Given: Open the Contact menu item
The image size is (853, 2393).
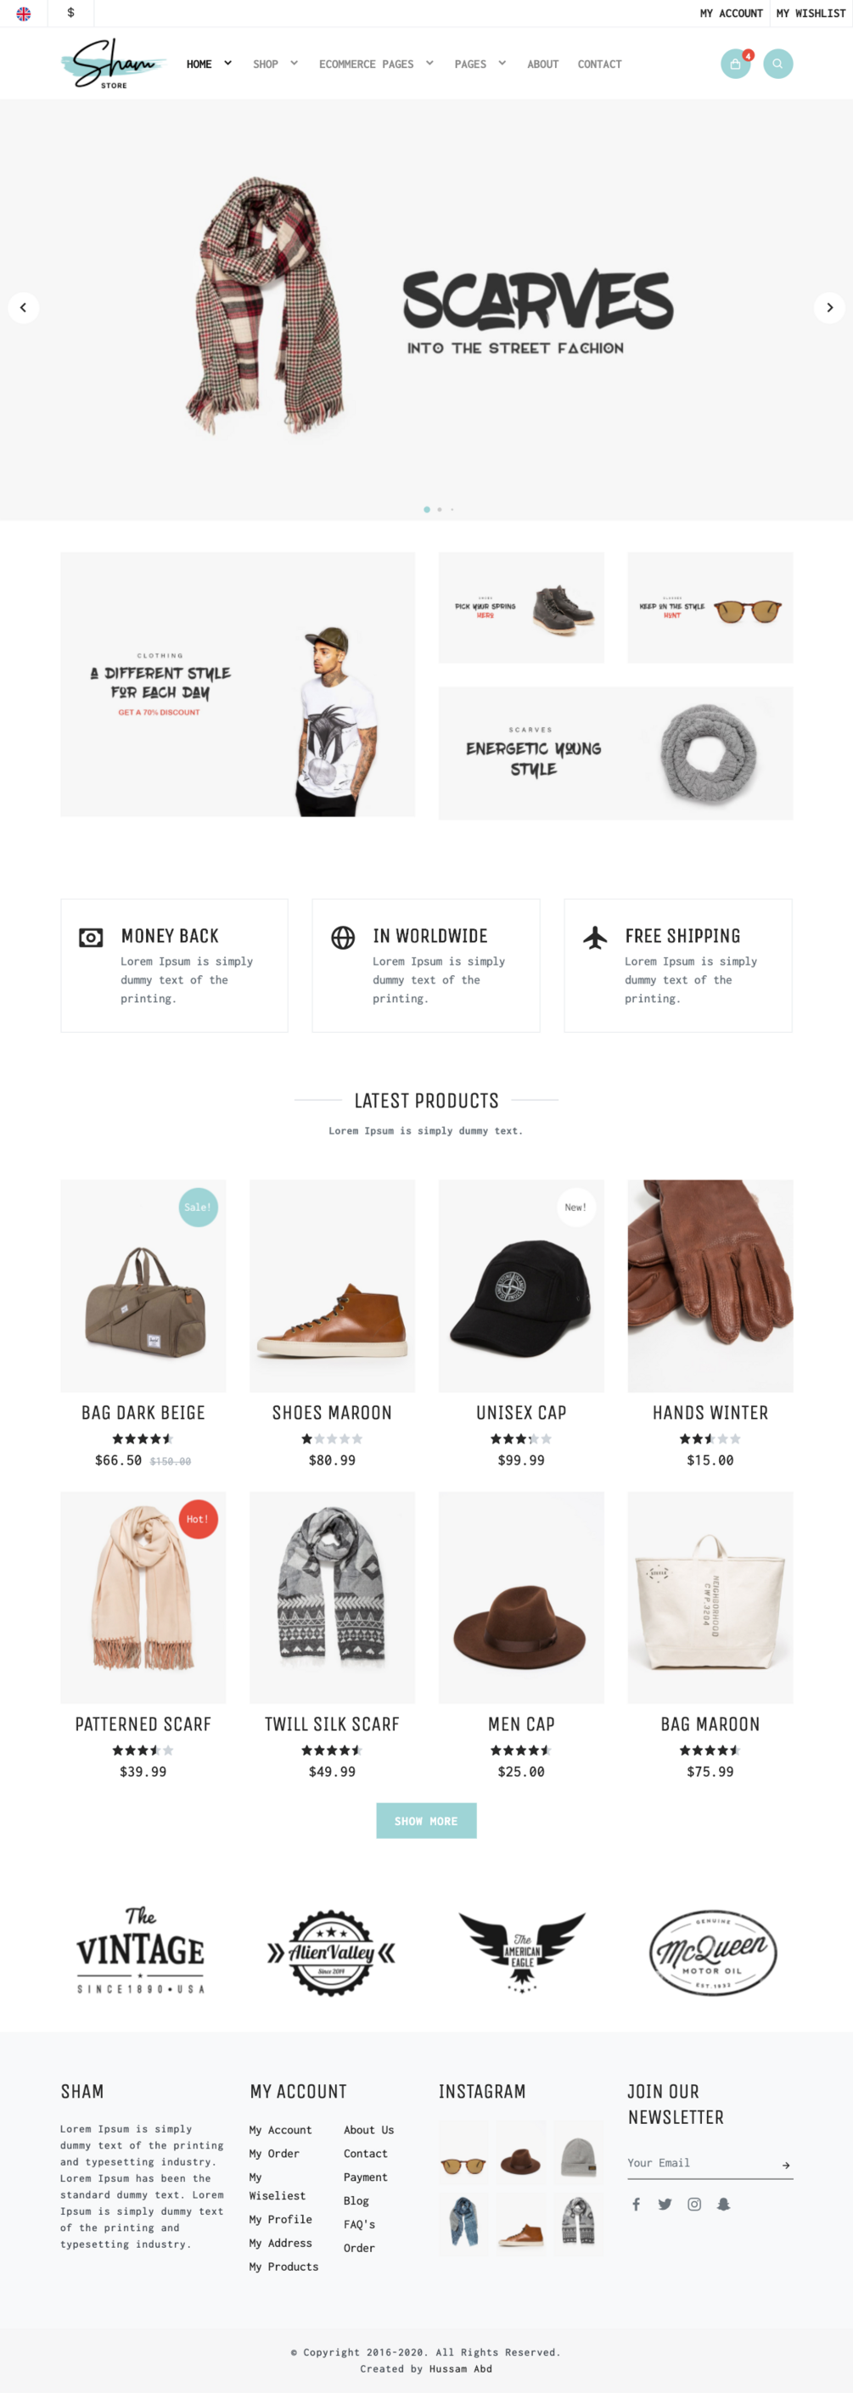Looking at the screenshot, I should tap(599, 64).
